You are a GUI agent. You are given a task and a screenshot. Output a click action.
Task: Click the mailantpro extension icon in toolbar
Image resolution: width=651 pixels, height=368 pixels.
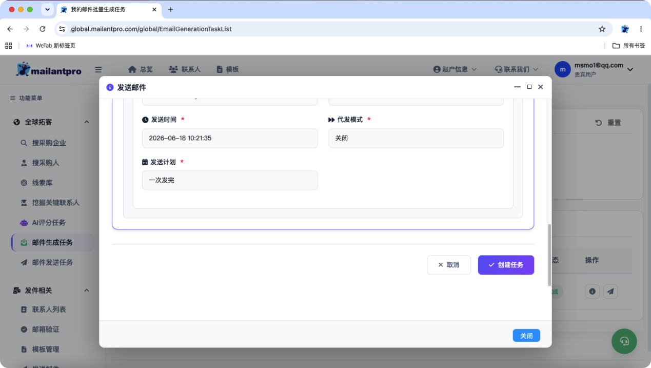(625, 29)
